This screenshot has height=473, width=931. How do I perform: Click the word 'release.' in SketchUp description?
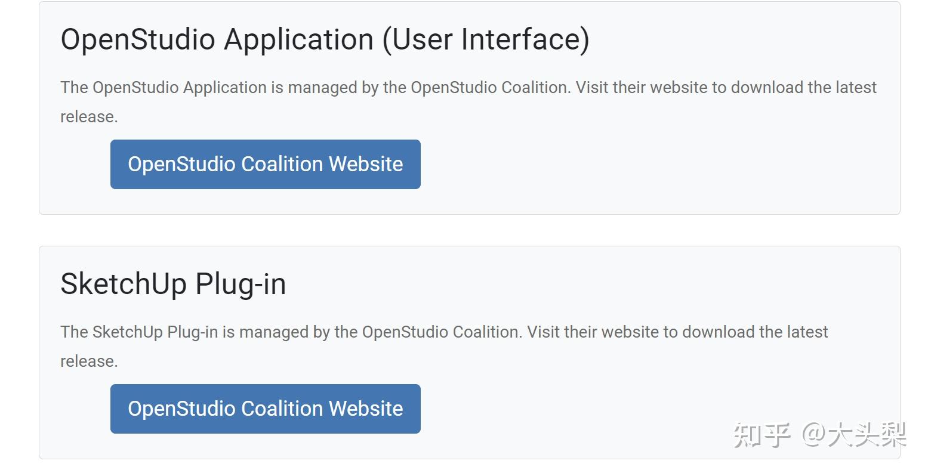89,361
